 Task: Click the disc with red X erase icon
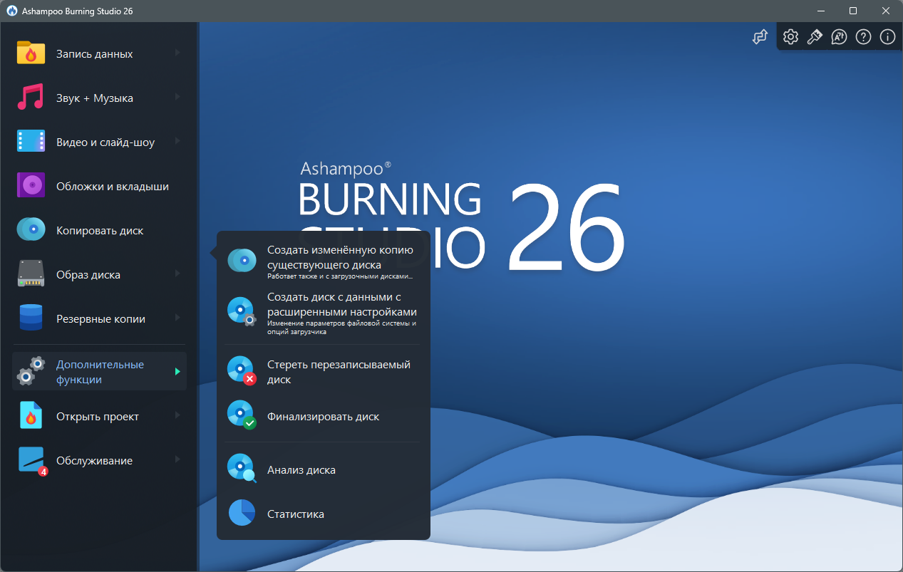pos(242,371)
